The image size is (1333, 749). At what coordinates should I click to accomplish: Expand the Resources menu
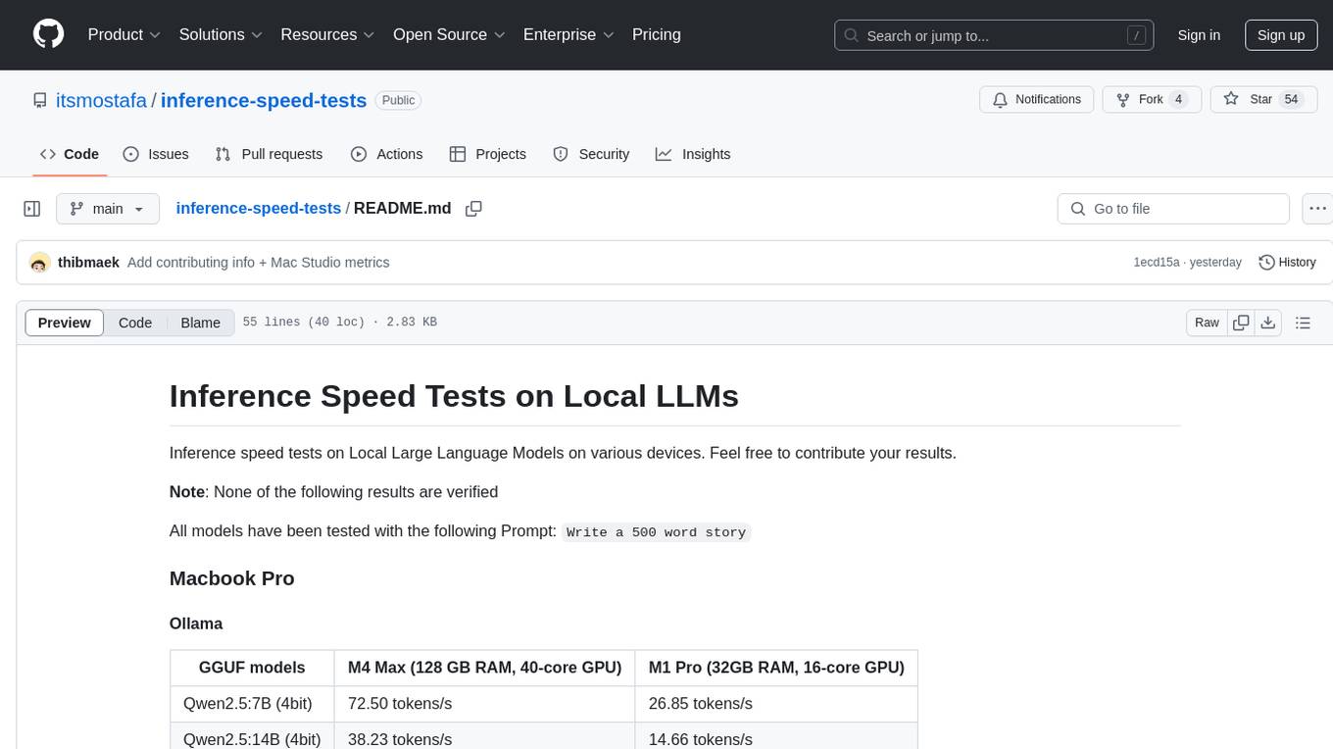pos(327,34)
